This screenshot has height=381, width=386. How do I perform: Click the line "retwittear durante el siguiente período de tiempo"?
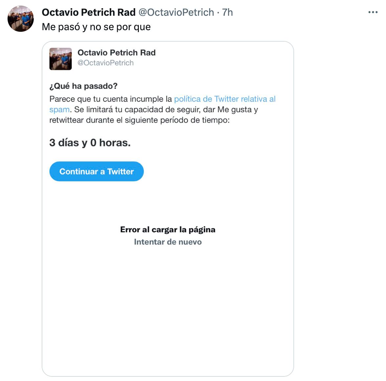point(139,120)
